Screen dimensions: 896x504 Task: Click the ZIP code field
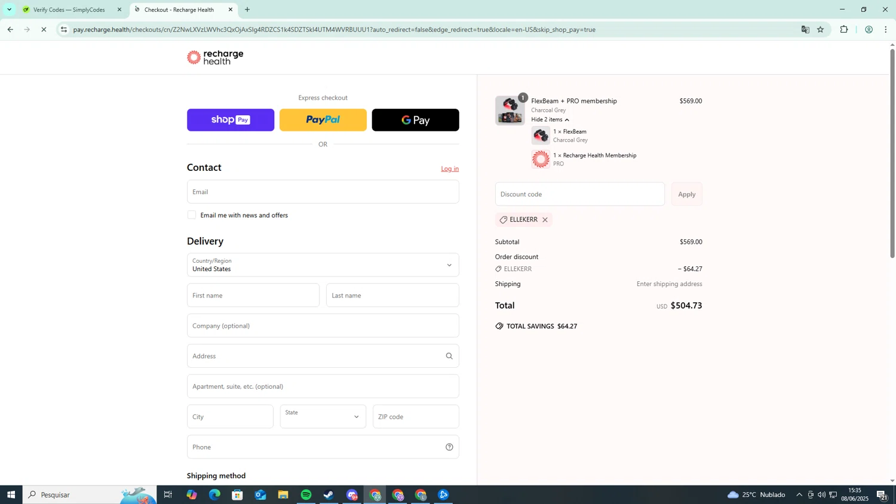416,417
